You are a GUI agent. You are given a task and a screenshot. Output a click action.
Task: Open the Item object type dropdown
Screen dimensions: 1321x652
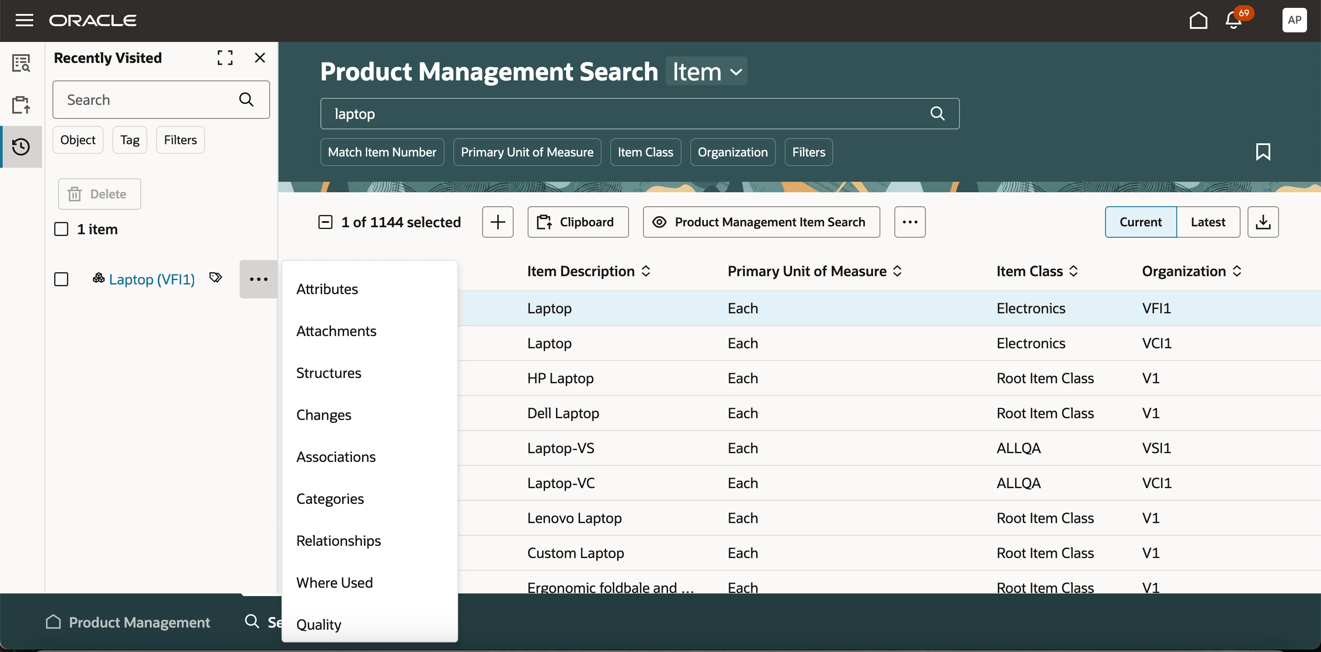707,72
